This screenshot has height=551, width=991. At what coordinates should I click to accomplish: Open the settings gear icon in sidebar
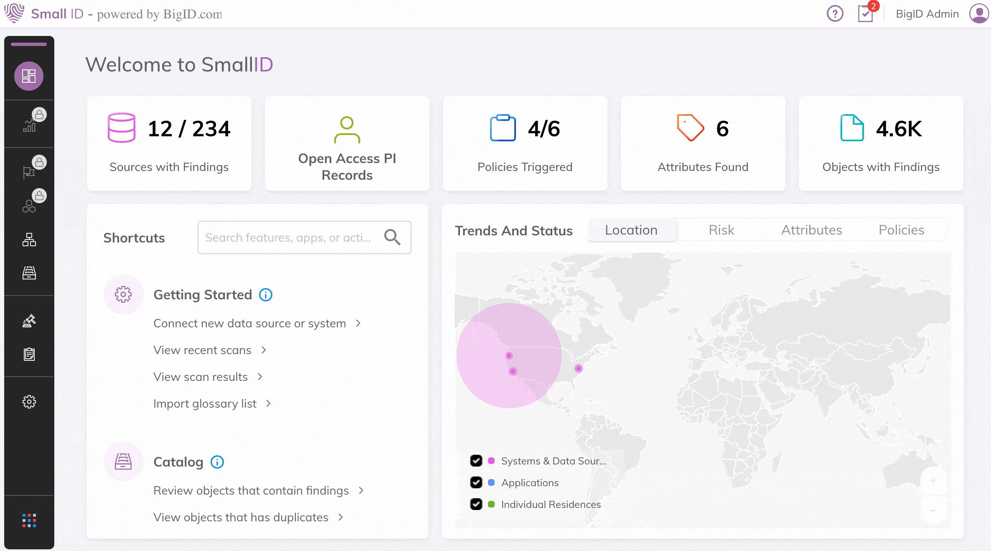pyautogui.click(x=29, y=402)
